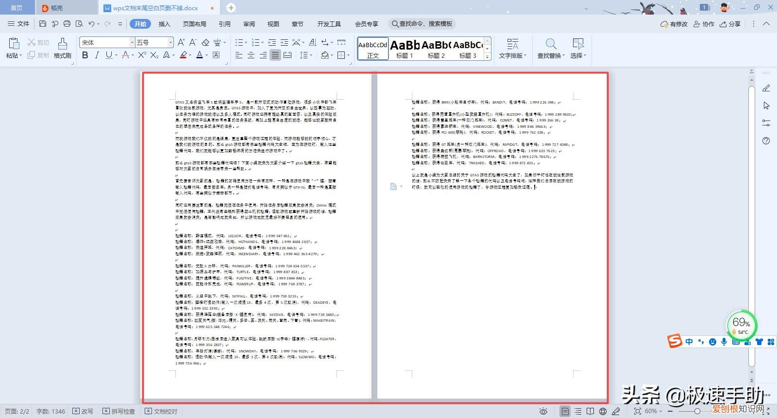
Task: Click the save icon in quick toolbar
Action: (43, 24)
